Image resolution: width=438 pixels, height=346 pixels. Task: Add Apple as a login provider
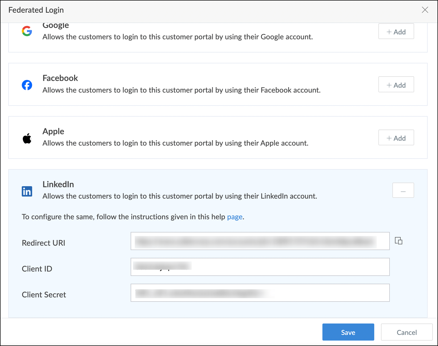396,138
